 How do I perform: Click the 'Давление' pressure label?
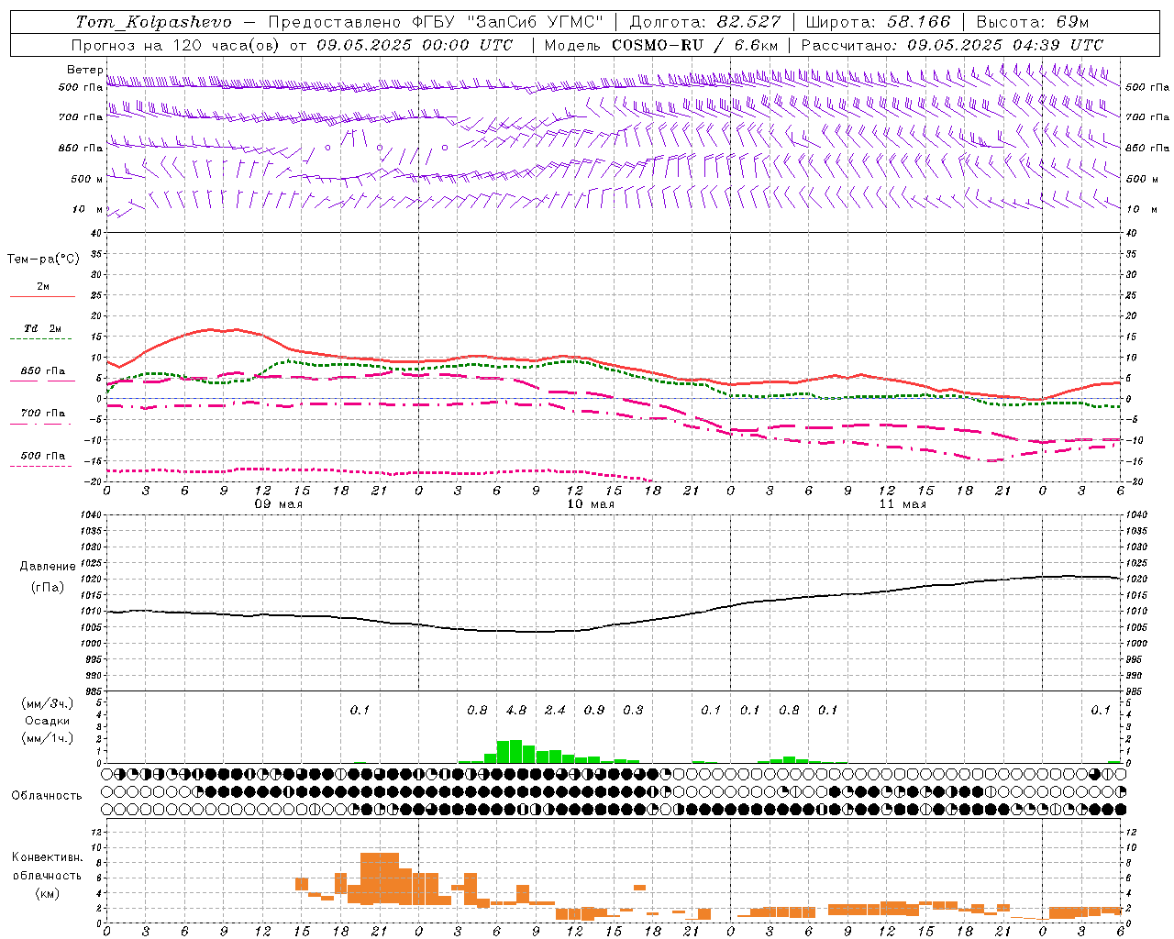(x=48, y=567)
